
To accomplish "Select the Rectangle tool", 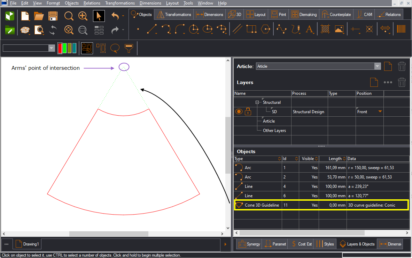I will (x=251, y=29).
